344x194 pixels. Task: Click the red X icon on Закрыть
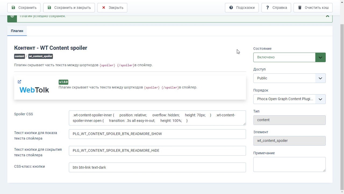point(103,8)
